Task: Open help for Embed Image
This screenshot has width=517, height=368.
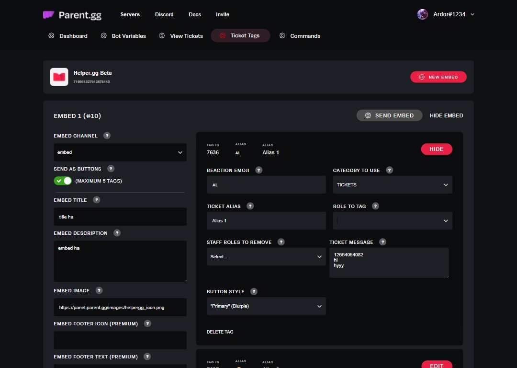Action: (x=99, y=290)
